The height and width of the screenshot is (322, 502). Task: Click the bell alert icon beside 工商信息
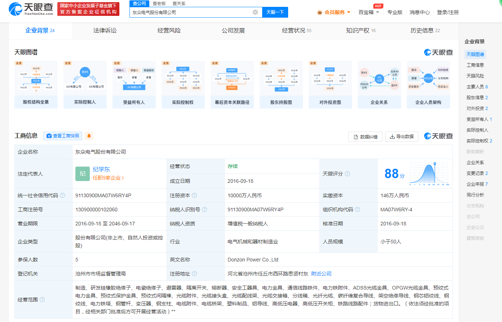click(89, 136)
